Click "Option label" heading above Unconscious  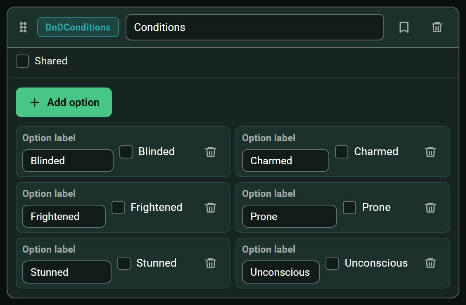(269, 249)
